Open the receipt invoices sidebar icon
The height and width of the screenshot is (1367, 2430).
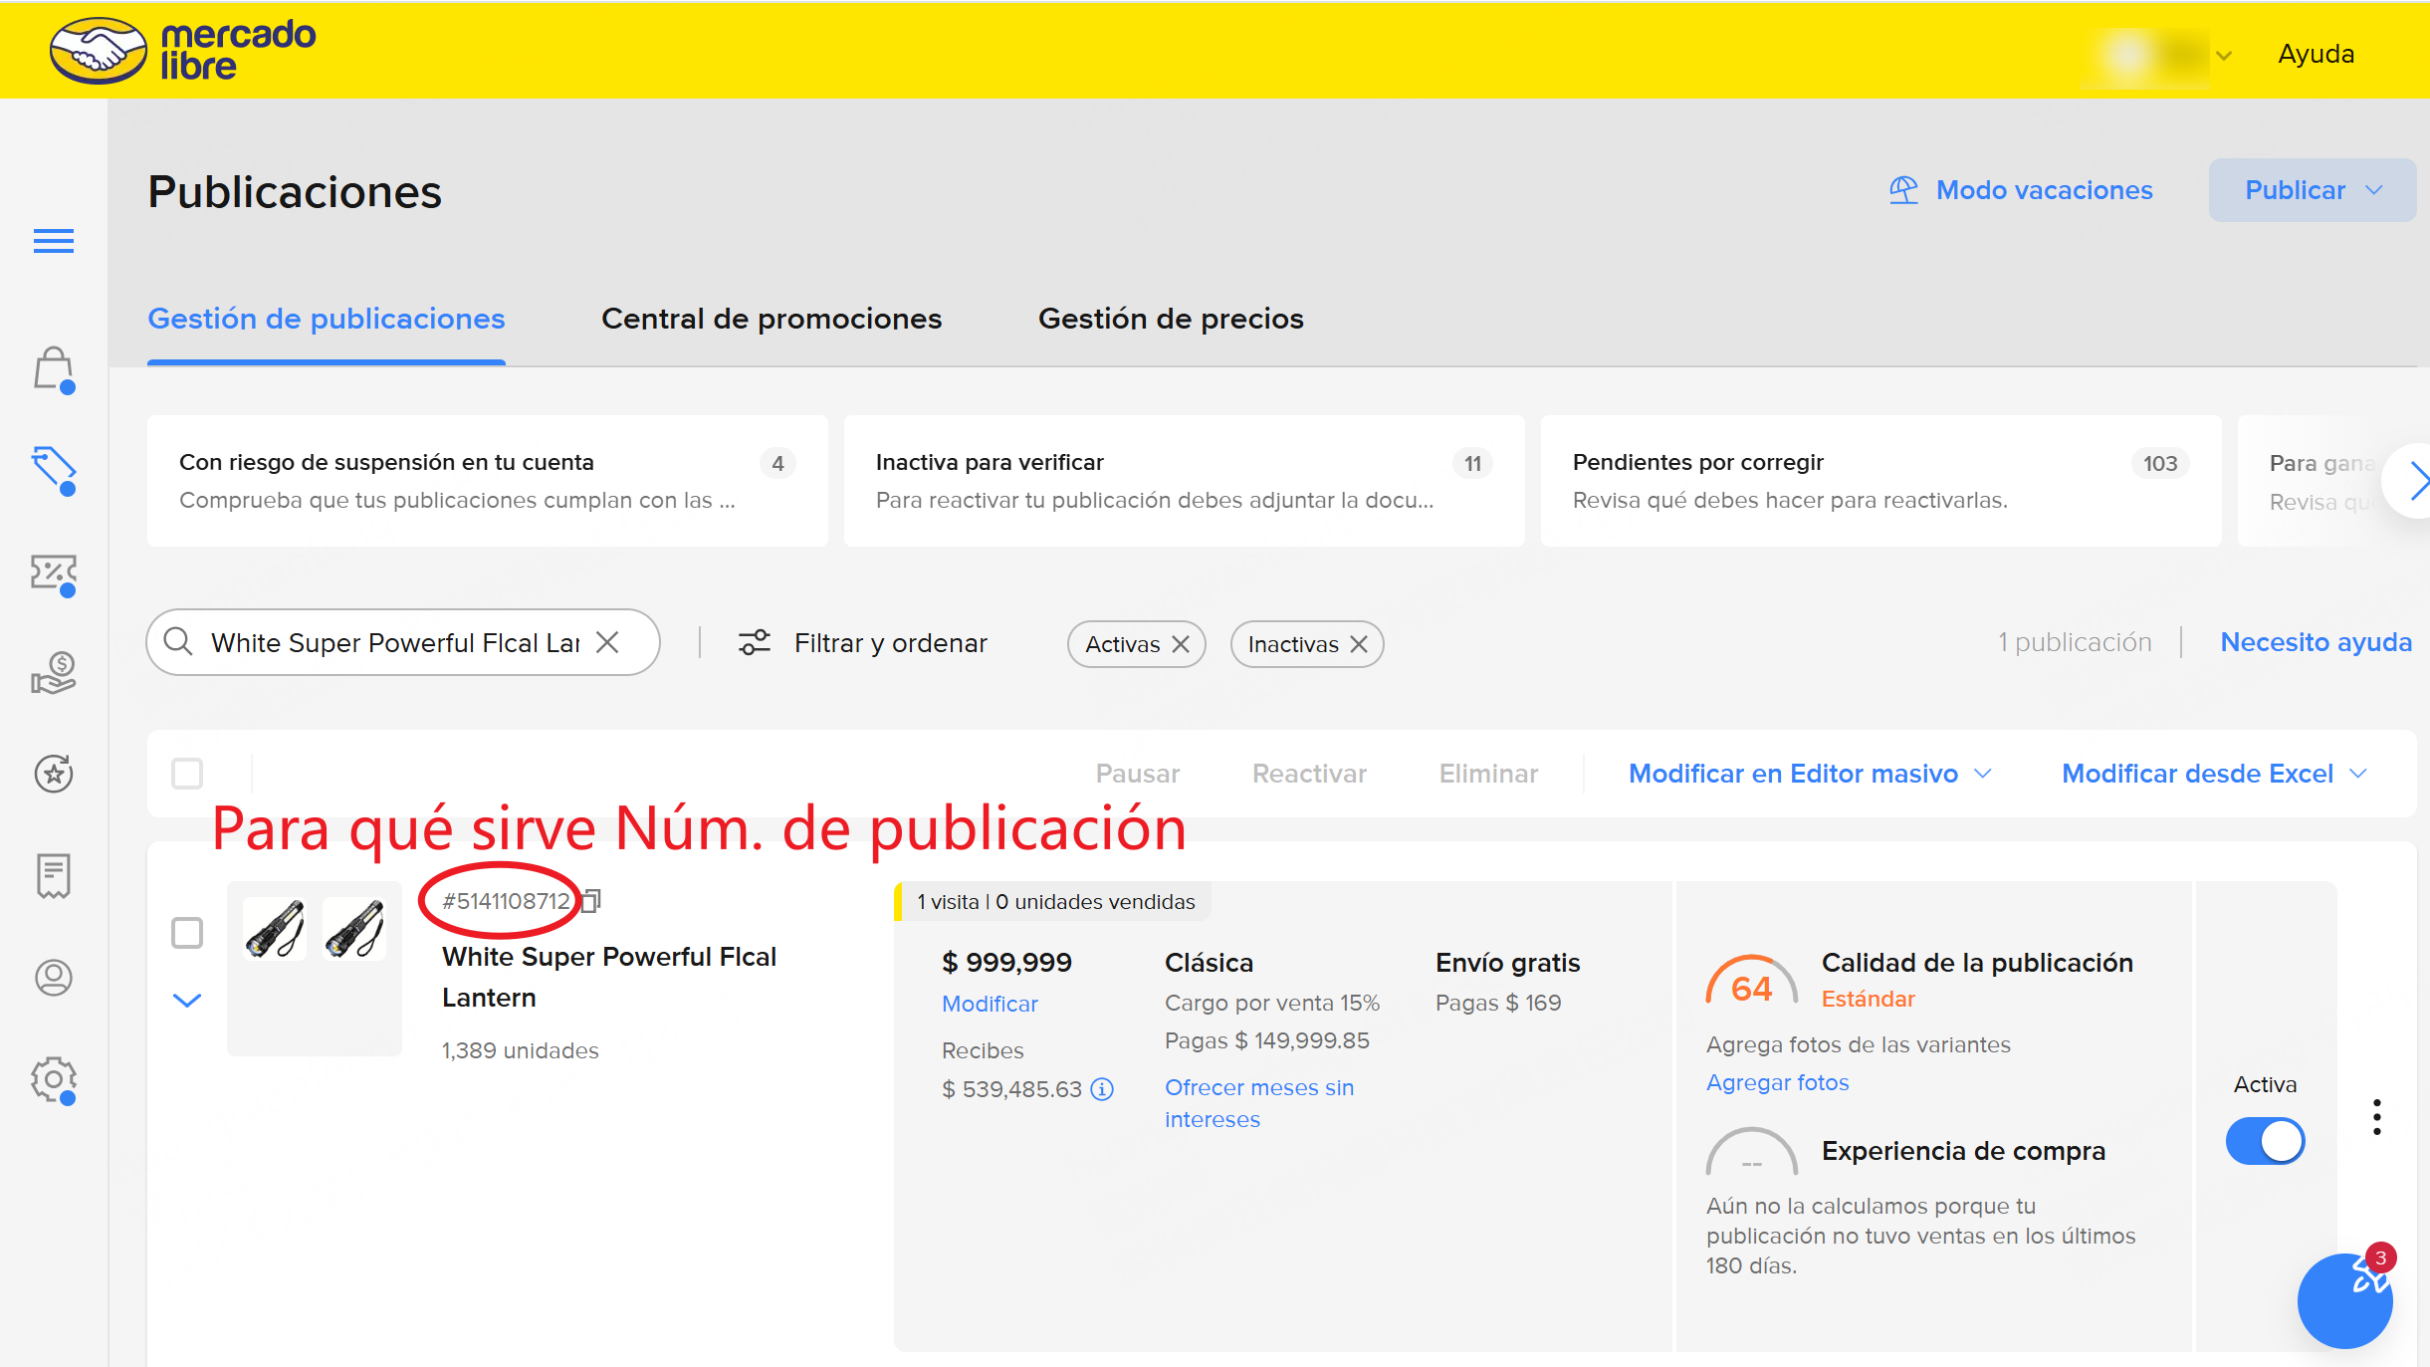pyautogui.click(x=54, y=875)
